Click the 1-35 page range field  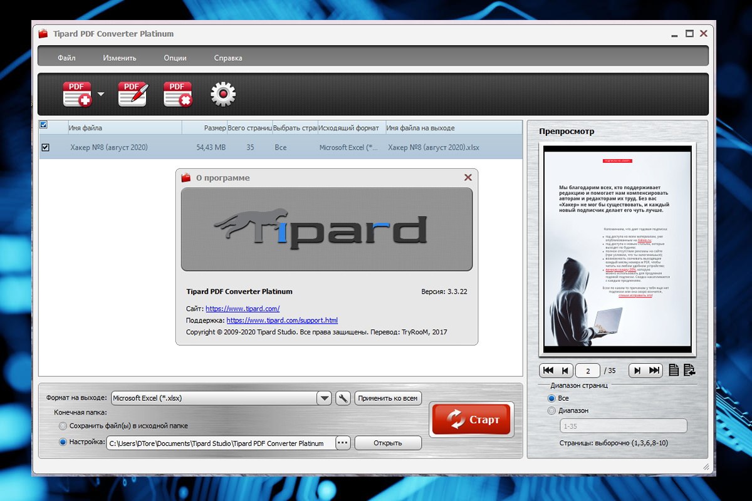(623, 426)
